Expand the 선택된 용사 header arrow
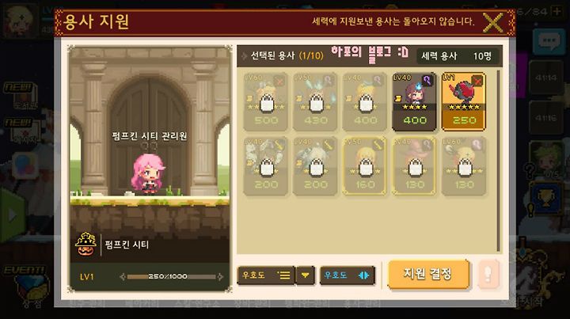 coord(245,56)
